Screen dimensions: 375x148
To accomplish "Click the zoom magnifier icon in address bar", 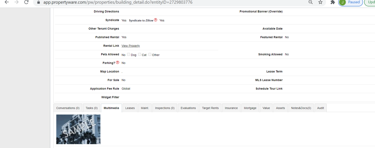I will 311,2.
